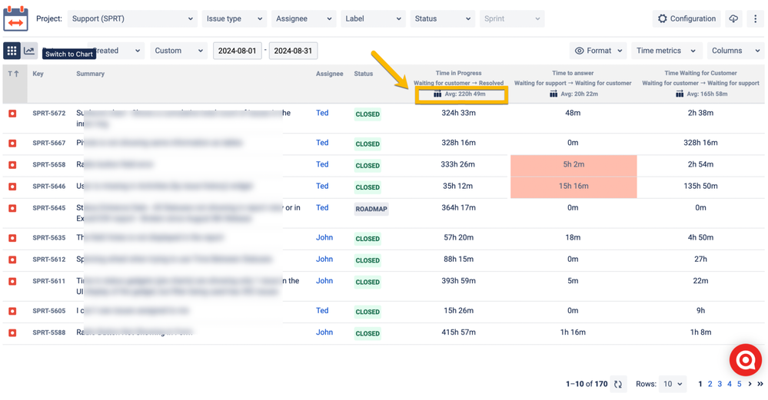Click issue type icon for SPRT-5645
This screenshot has width=768, height=400.
pos(12,208)
